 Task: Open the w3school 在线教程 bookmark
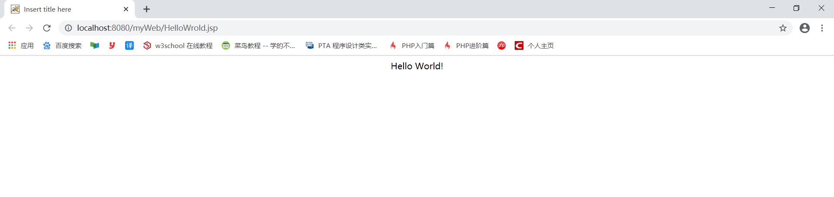tap(178, 45)
